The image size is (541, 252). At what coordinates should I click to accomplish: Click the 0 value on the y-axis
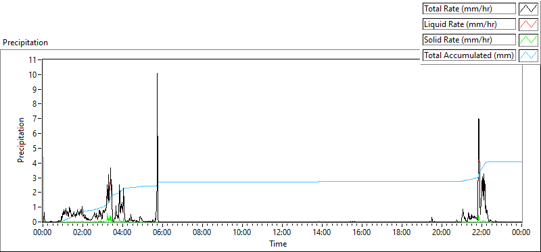[x=35, y=222]
